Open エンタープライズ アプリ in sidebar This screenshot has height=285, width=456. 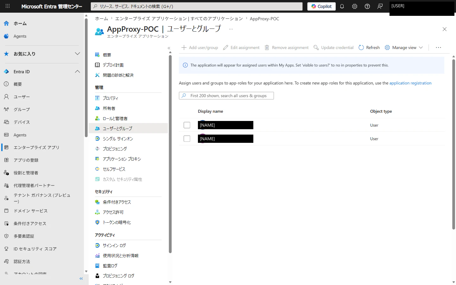36,148
